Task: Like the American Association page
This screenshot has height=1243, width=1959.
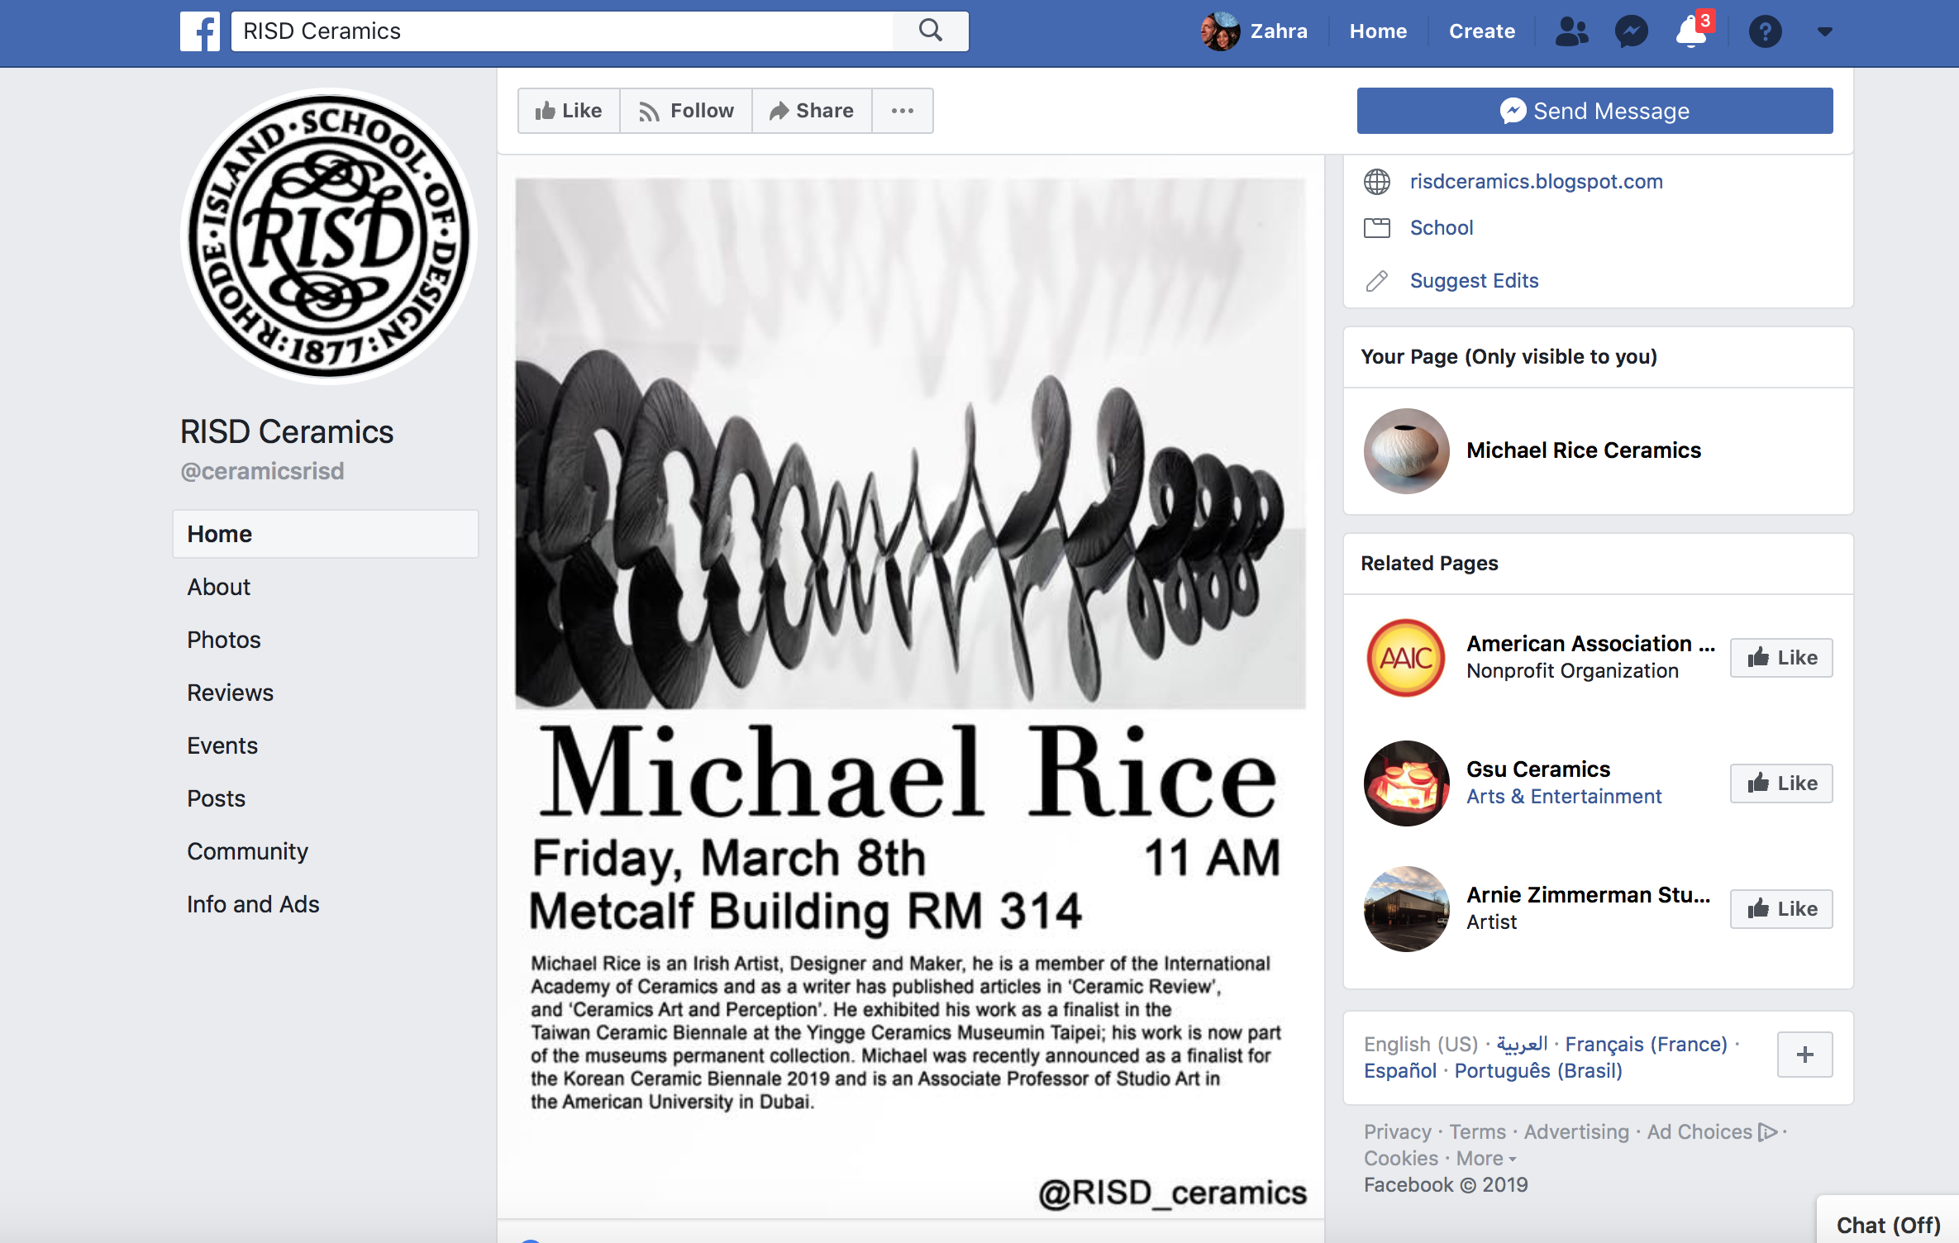Action: point(1781,658)
